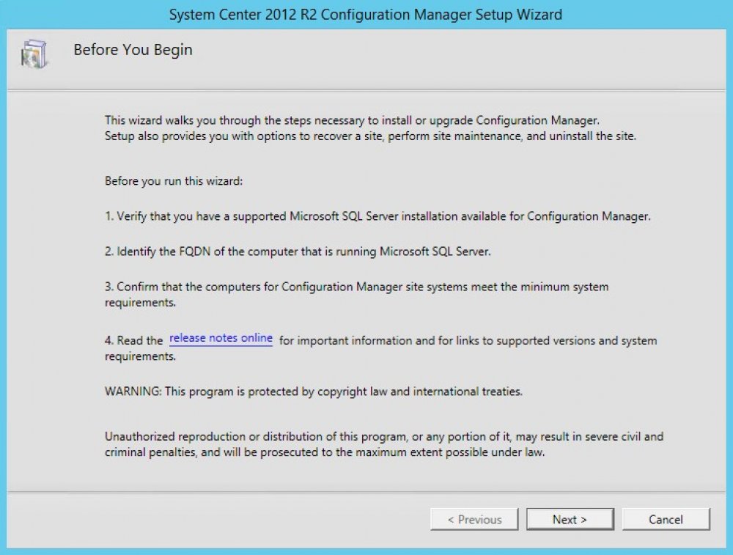Cancel the setup wizard

(x=666, y=520)
